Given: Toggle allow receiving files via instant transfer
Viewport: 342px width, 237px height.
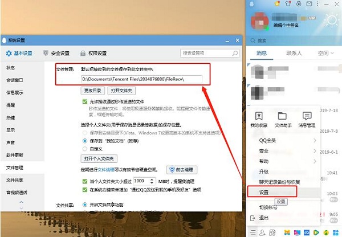Looking at the screenshot, I should (85, 101).
